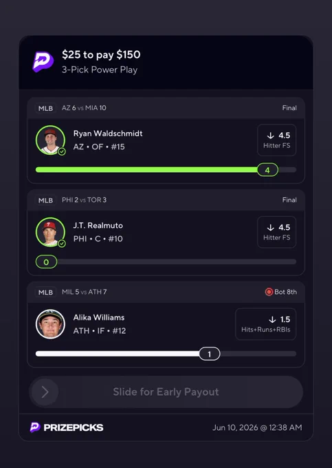This screenshot has width=332, height=468.
Task: Open the PHI 2 vs TOR 3 game header
Action: 166,200
